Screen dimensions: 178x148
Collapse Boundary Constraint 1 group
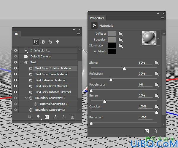coord(26,98)
